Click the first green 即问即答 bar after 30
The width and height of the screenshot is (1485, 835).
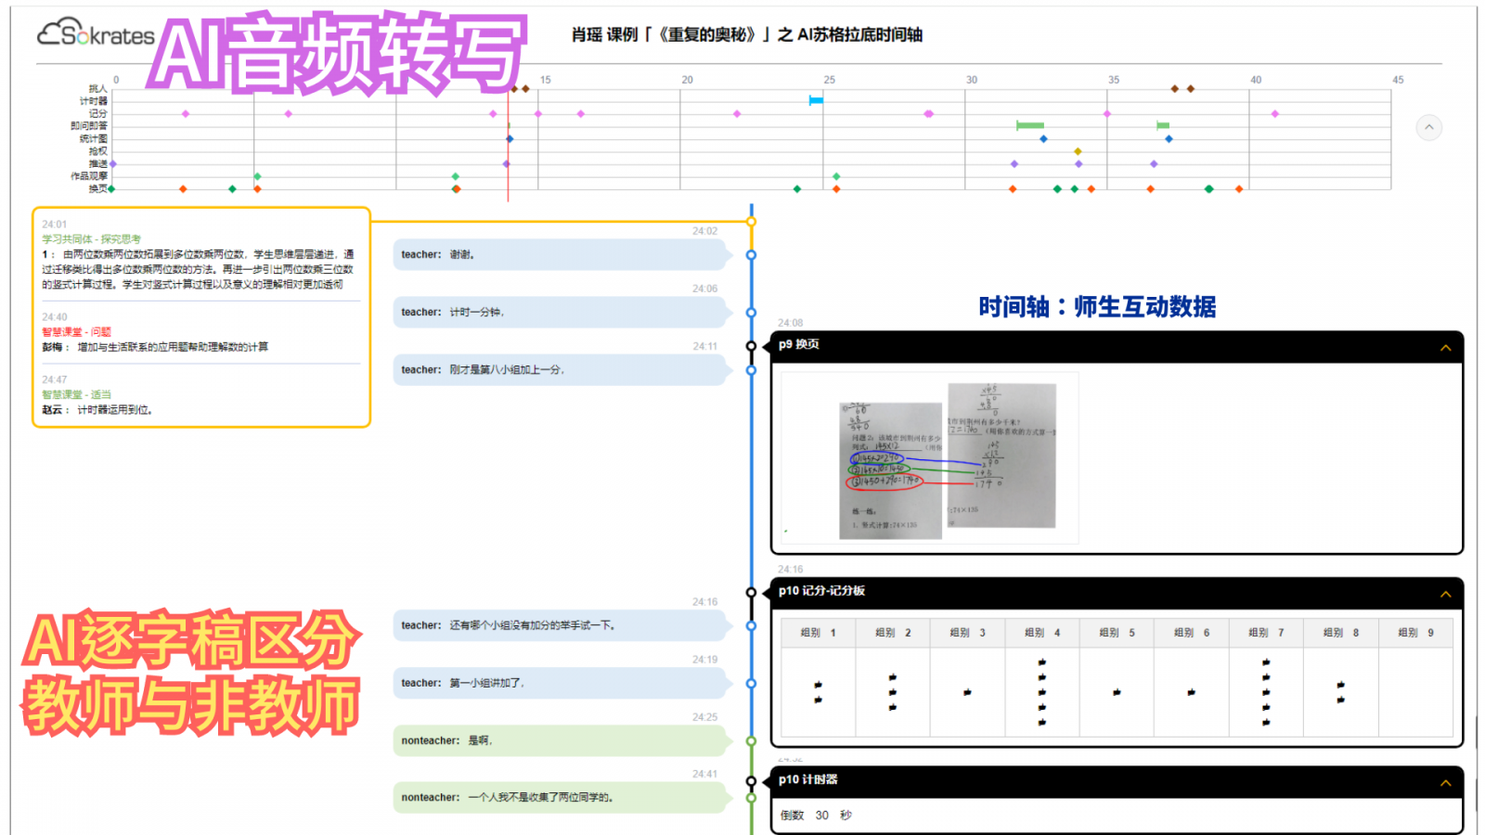(1029, 125)
